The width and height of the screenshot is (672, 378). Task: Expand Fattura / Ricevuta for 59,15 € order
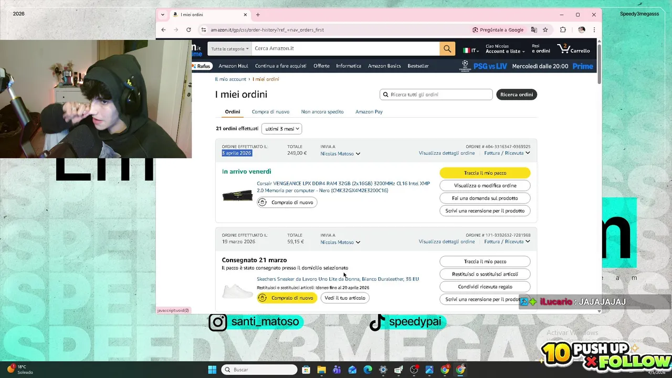[507, 241]
